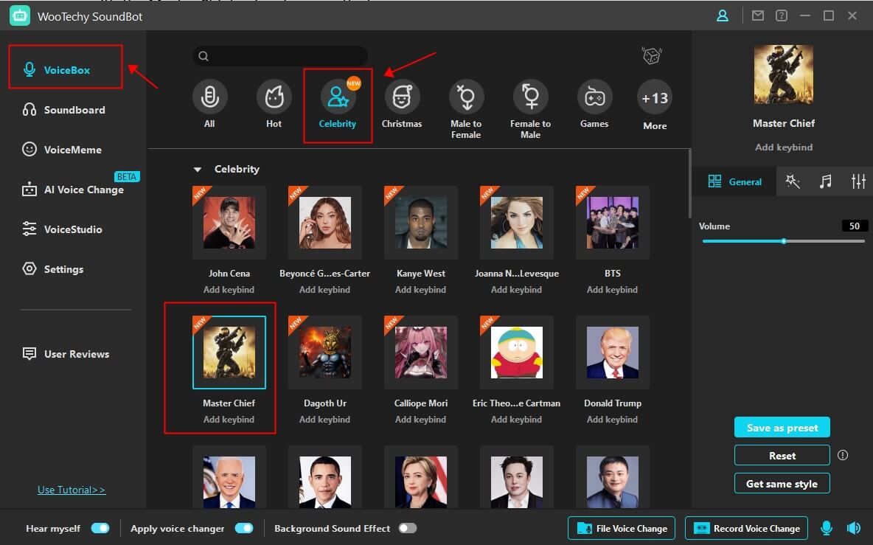Switch to the music note tab
Viewport: 873px width, 545px height.
coord(826,181)
